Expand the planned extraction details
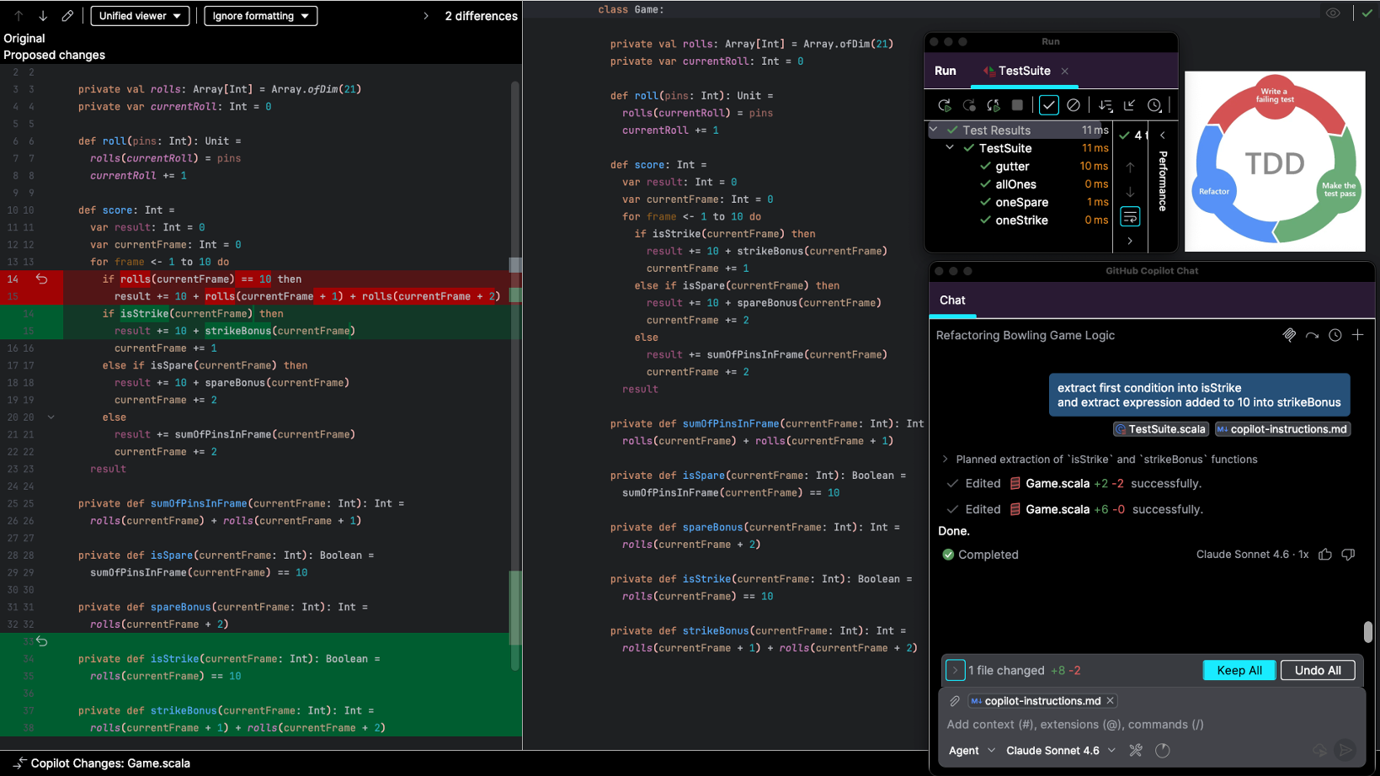The width and height of the screenshot is (1380, 776). [x=945, y=460]
